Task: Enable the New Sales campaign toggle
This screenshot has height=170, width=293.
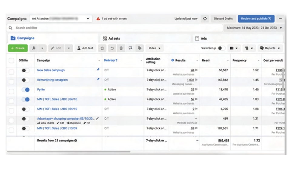Action: (x=26, y=70)
